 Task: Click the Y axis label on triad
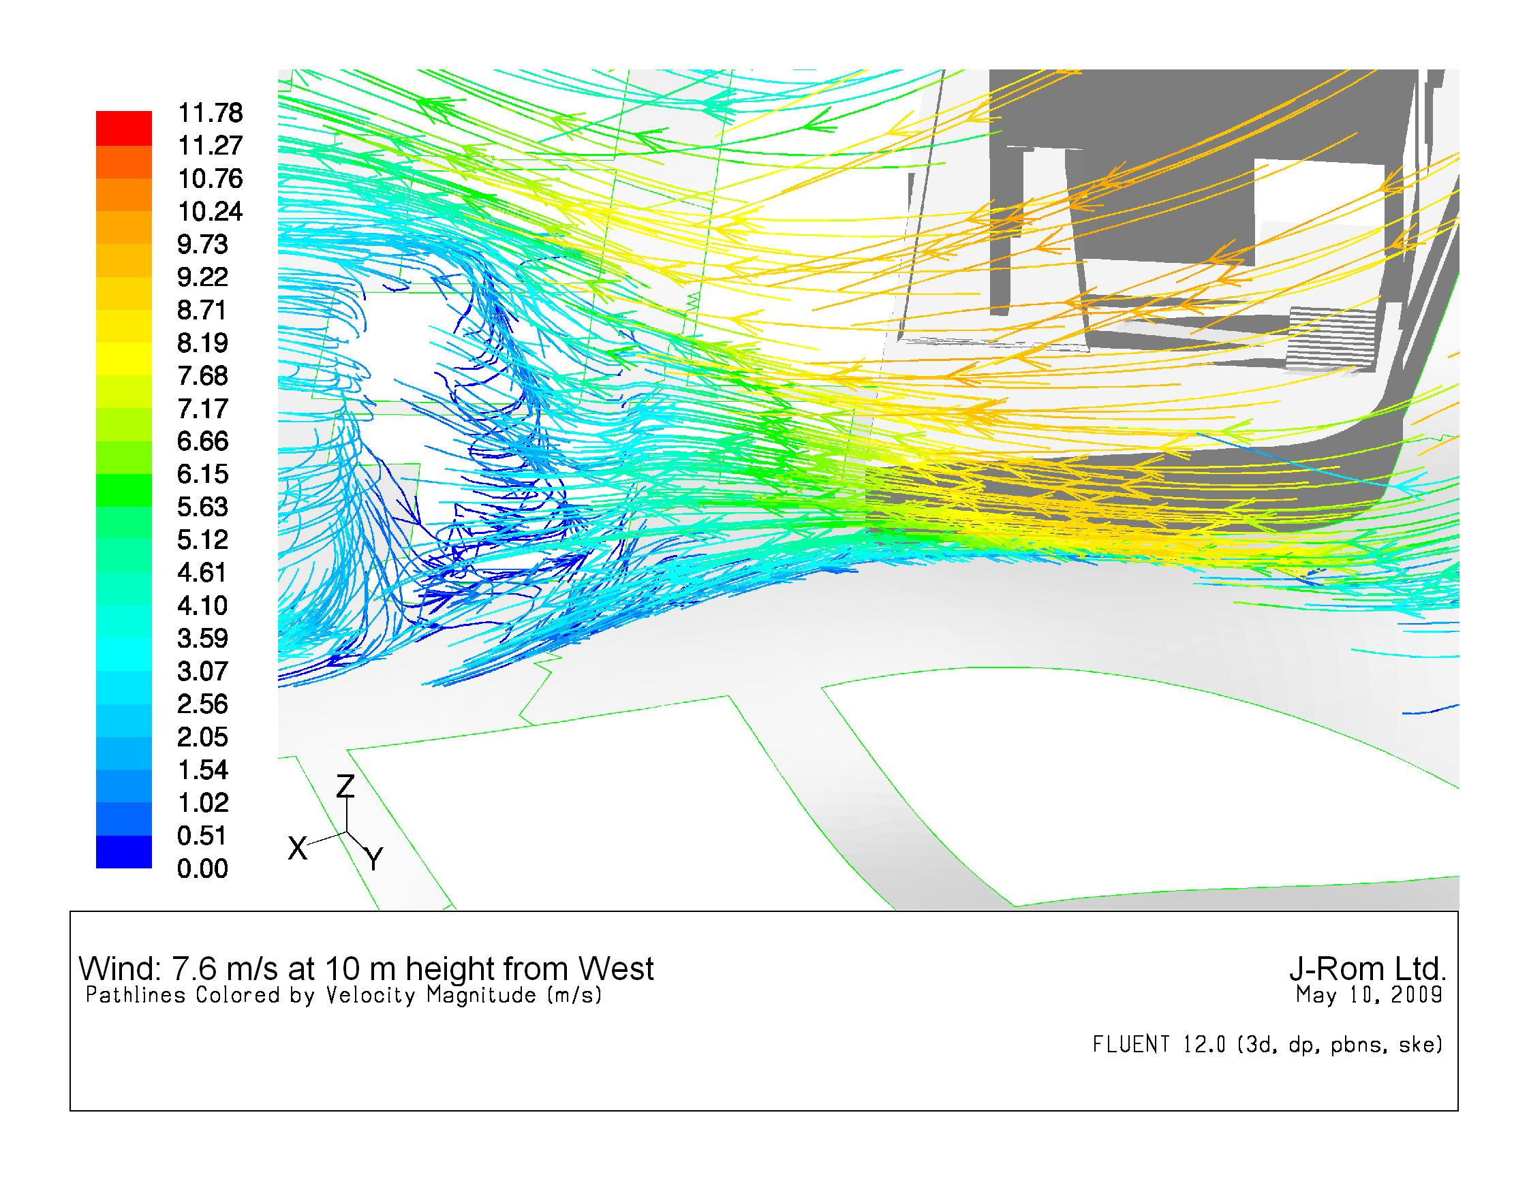[x=375, y=858]
